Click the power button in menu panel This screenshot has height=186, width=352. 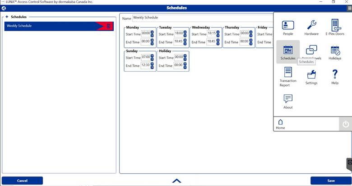point(346,124)
